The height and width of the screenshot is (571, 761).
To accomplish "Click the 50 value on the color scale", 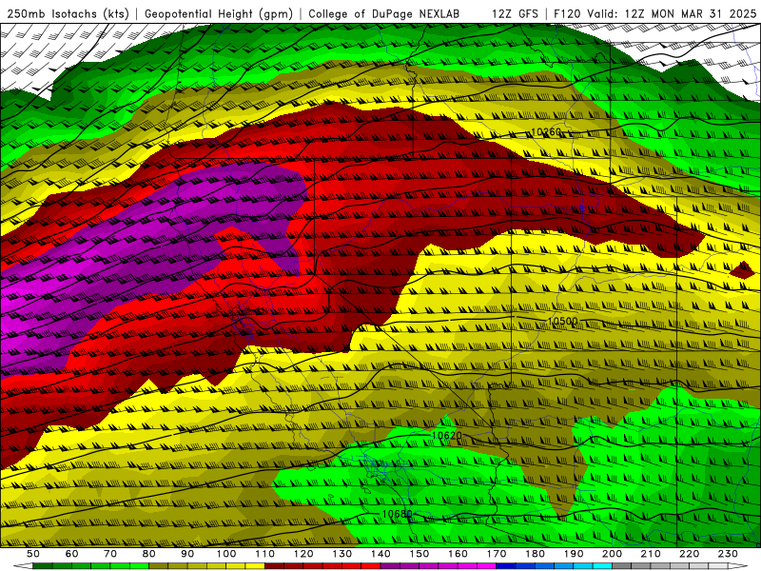I will pos(33,554).
